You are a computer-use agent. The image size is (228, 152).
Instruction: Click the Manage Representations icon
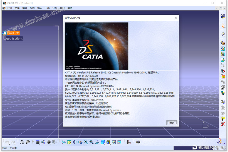(x=223, y=93)
